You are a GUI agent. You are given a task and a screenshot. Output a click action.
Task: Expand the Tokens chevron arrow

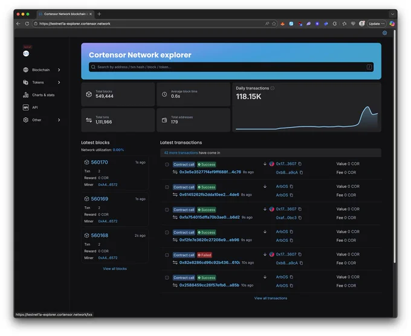coord(59,82)
